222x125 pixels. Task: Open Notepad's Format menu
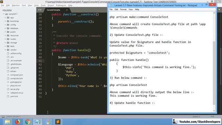(x=123, y=9)
